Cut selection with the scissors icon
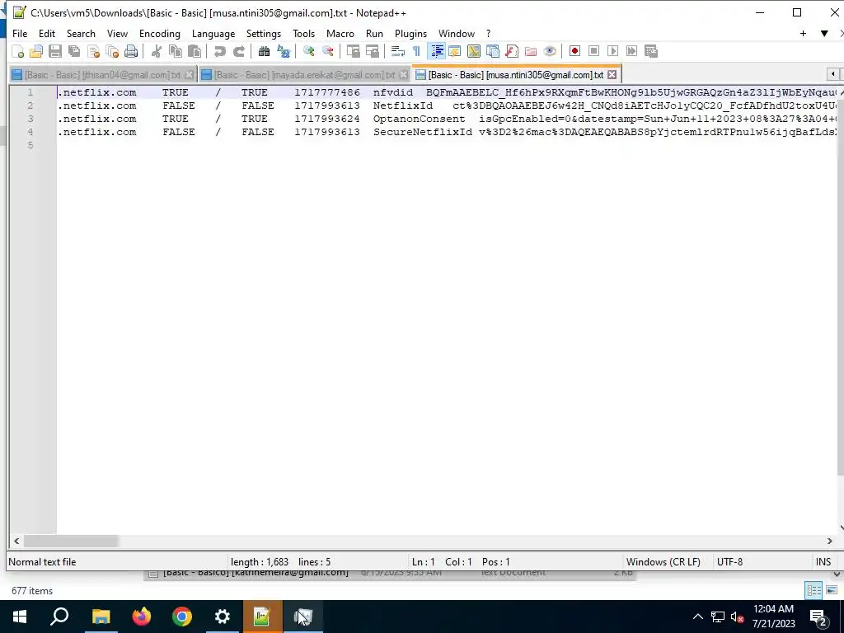This screenshot has height=633, width=844. 156,51
